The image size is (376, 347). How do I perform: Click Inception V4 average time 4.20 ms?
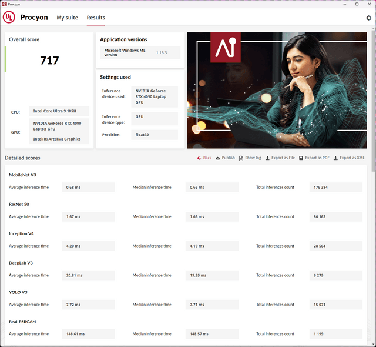88,246
